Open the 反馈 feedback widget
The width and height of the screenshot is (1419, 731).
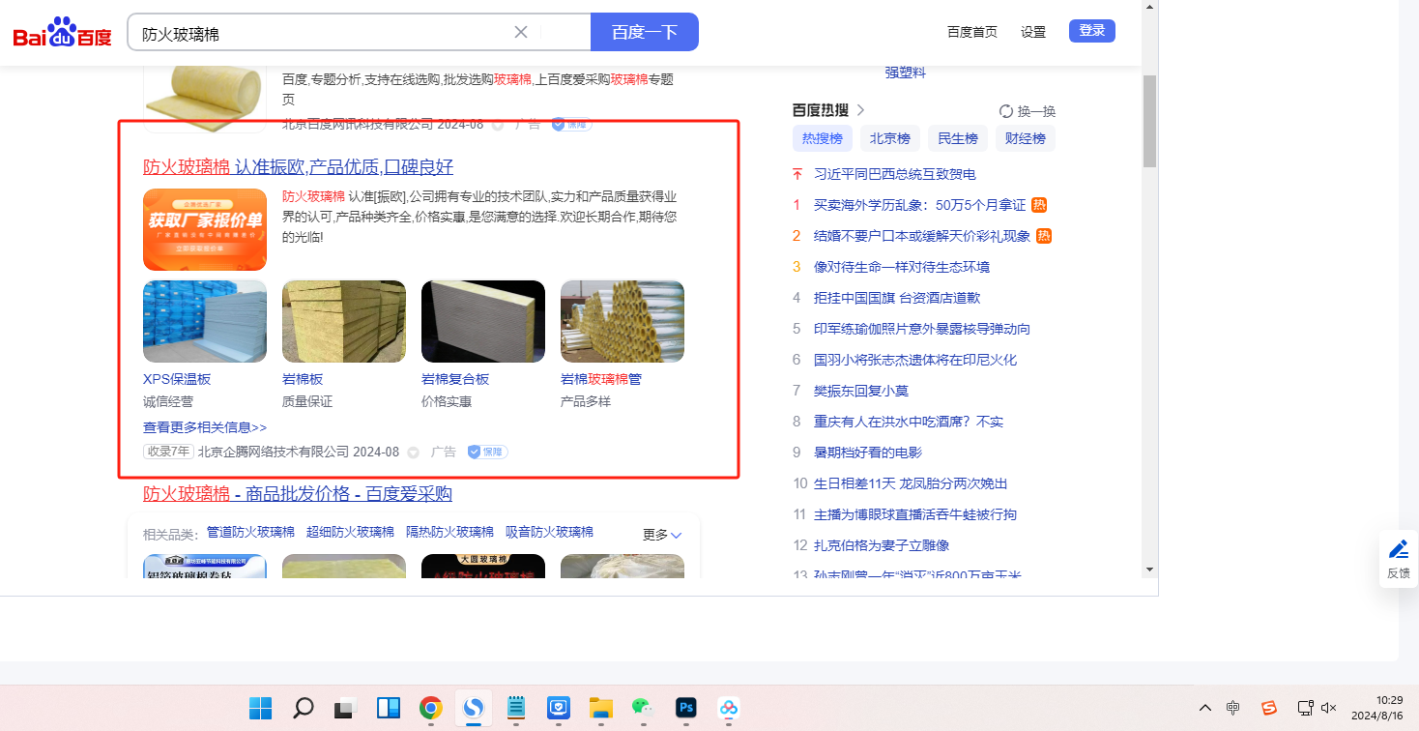[x=1399, y=559]
